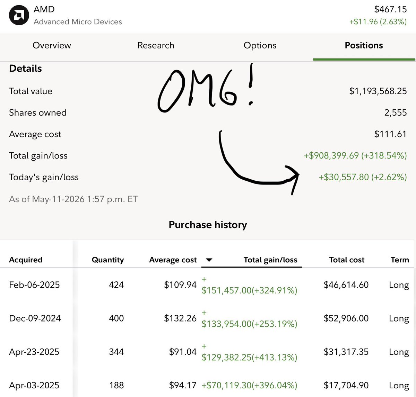Sort by Term column header

click(x=400, y=260)
